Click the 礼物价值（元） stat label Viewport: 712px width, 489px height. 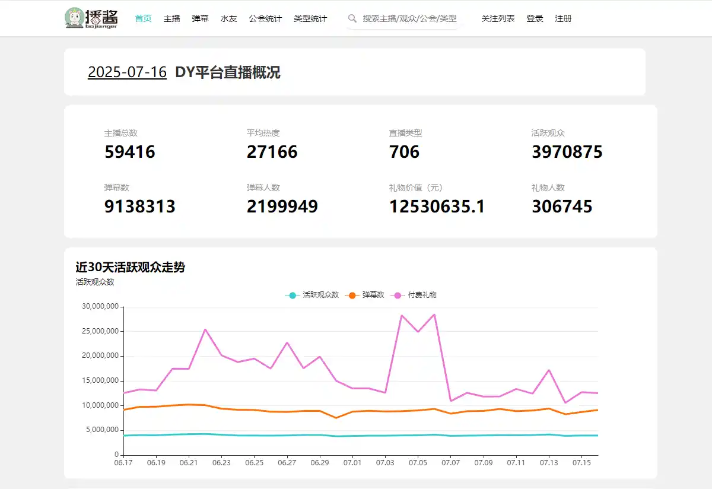click(416, 188)
